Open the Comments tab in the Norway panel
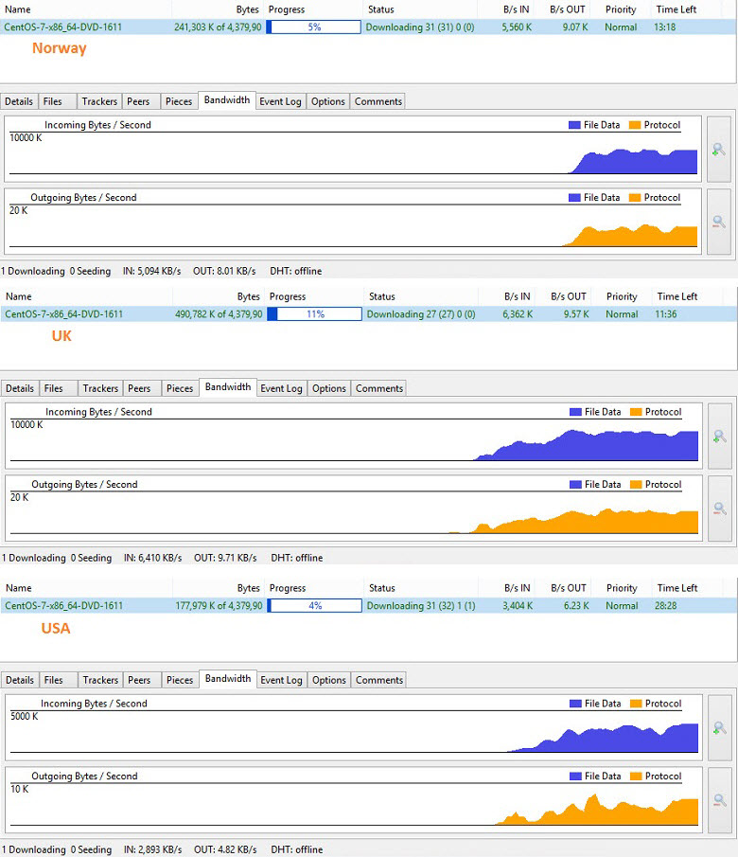 coord(378,101)
